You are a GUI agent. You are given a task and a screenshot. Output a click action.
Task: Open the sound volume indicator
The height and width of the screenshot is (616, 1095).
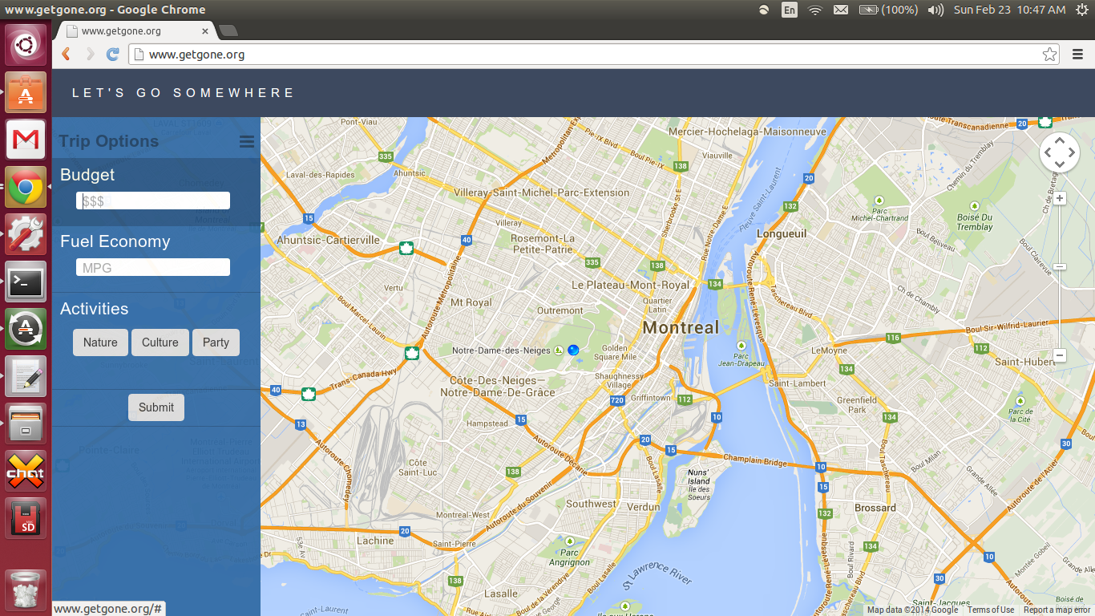(x=935, y=10)
